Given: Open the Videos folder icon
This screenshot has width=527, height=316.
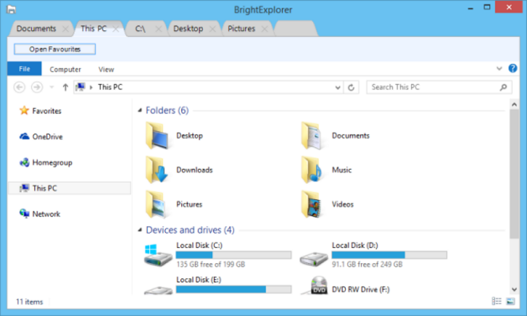Looking at the screenshot, I should click(312, 205).
